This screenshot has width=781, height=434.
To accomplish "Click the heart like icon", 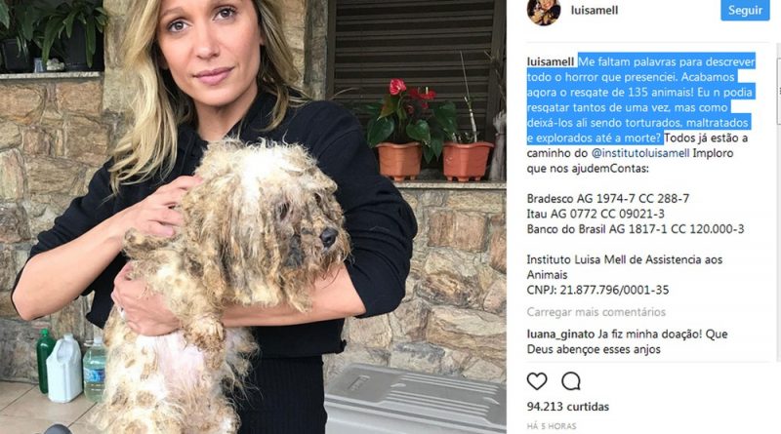I will click(536, 381).
